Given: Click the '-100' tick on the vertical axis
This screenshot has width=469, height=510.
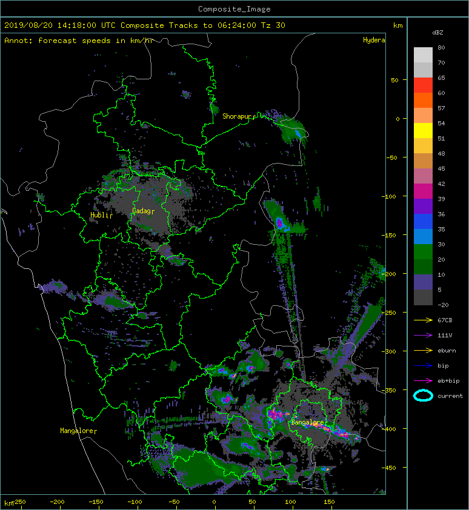Looking at the screenshot, I should [389, 196].
